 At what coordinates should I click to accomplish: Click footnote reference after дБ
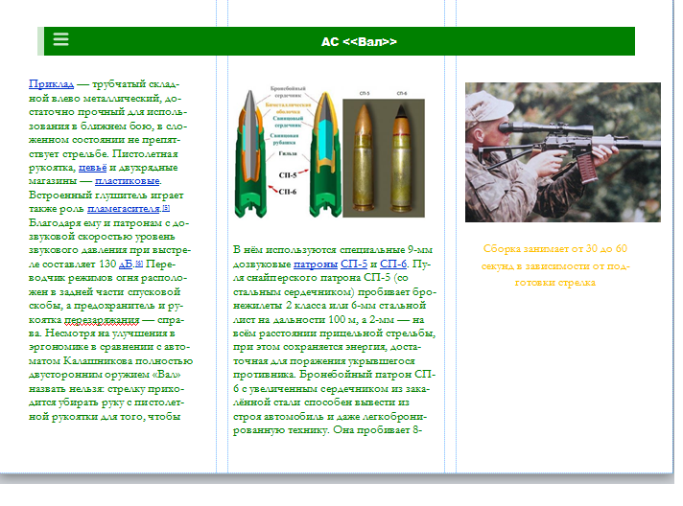point(139,263)
